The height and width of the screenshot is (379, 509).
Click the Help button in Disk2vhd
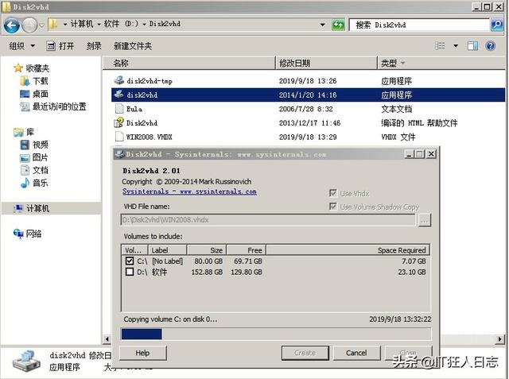pyautogui.click(x=143, y=353)
